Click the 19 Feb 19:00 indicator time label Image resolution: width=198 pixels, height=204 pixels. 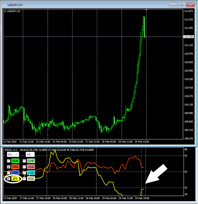tap(142, 198)
